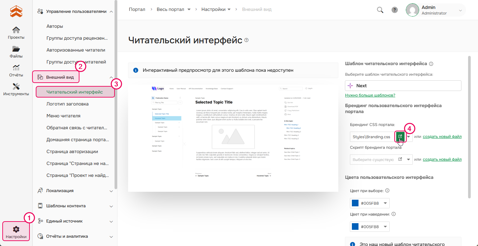The image size is (478, 246).
Task: Select Авторизованные читатели item
Action: click(76, 50)
